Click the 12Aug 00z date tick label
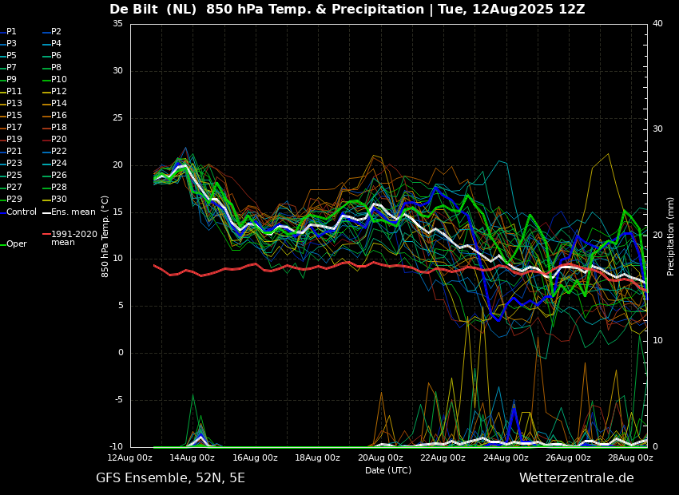679x495 pixels. point(130,458)
